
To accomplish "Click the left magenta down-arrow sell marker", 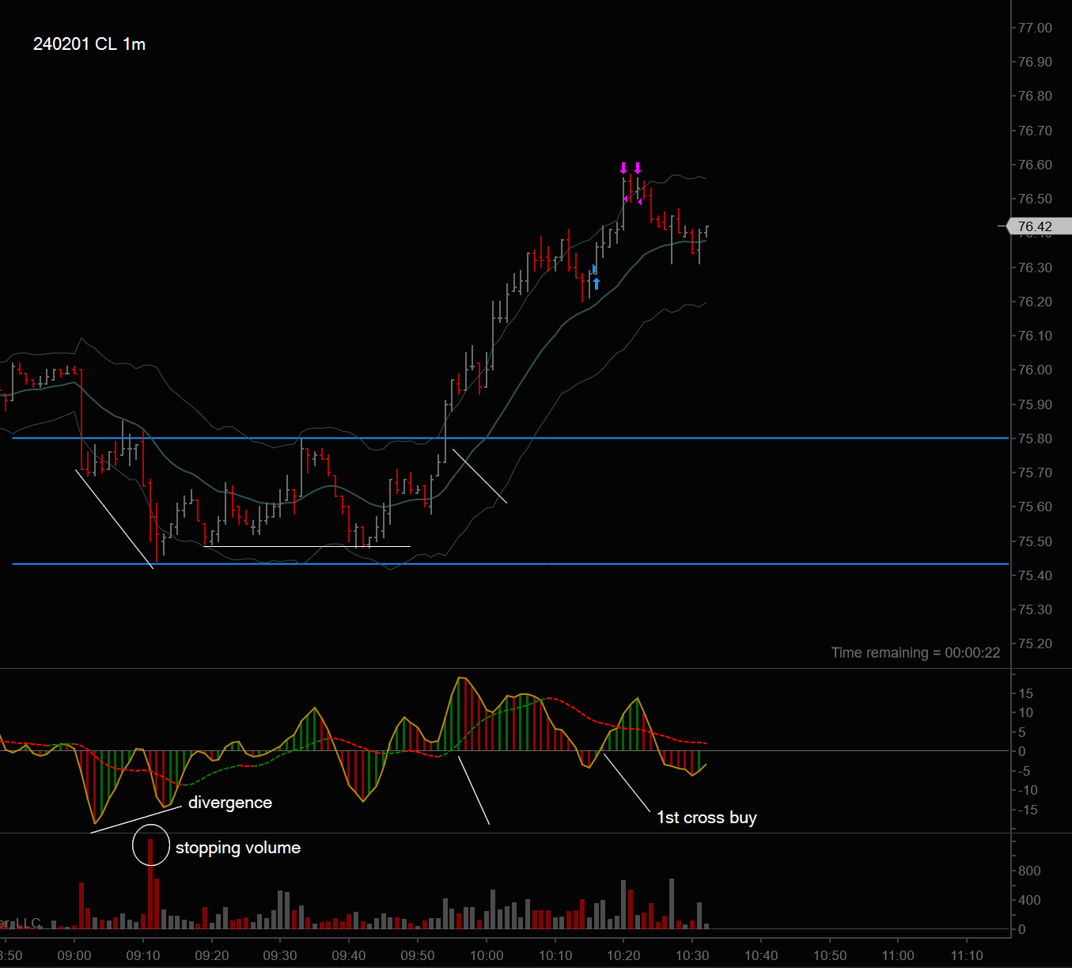I will [x=623, y=168].
